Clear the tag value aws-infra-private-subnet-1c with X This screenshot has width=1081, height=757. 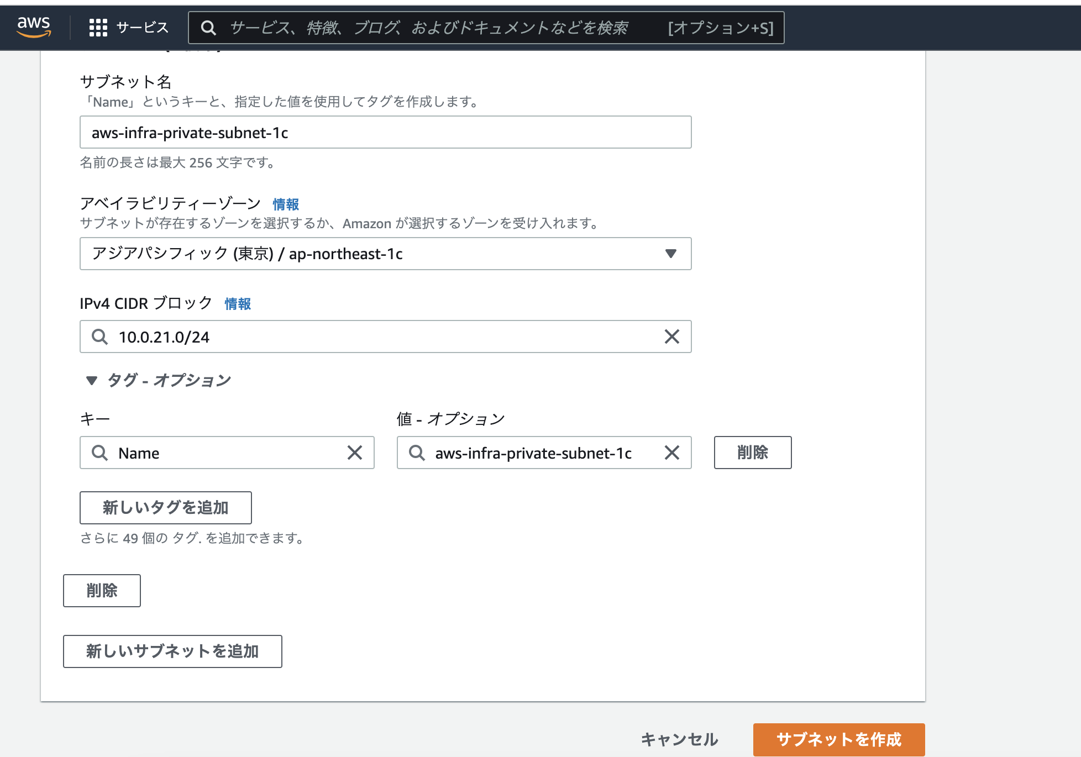(x=672, y=453)
